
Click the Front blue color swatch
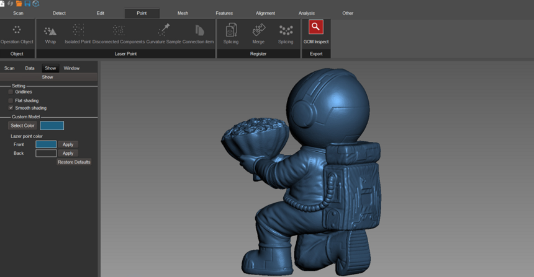coord(46,144)
